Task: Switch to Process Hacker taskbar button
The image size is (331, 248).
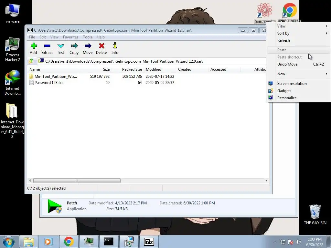Action: (x=89, y=242)
